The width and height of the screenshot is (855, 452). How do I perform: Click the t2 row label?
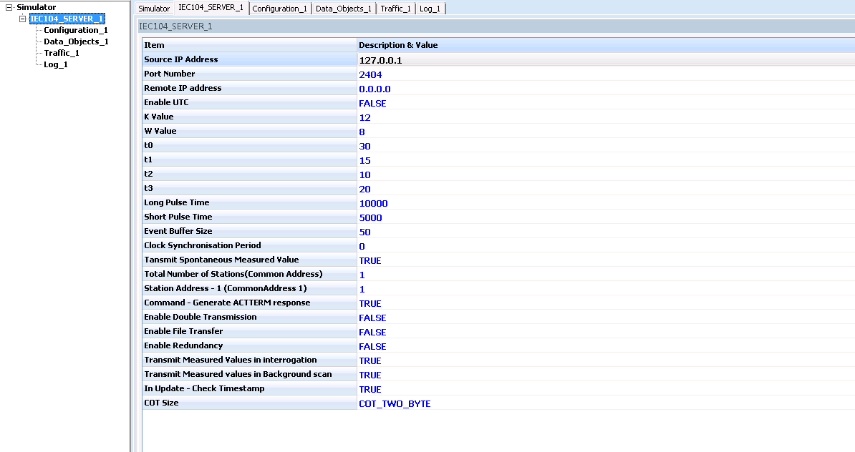[148, 174]
